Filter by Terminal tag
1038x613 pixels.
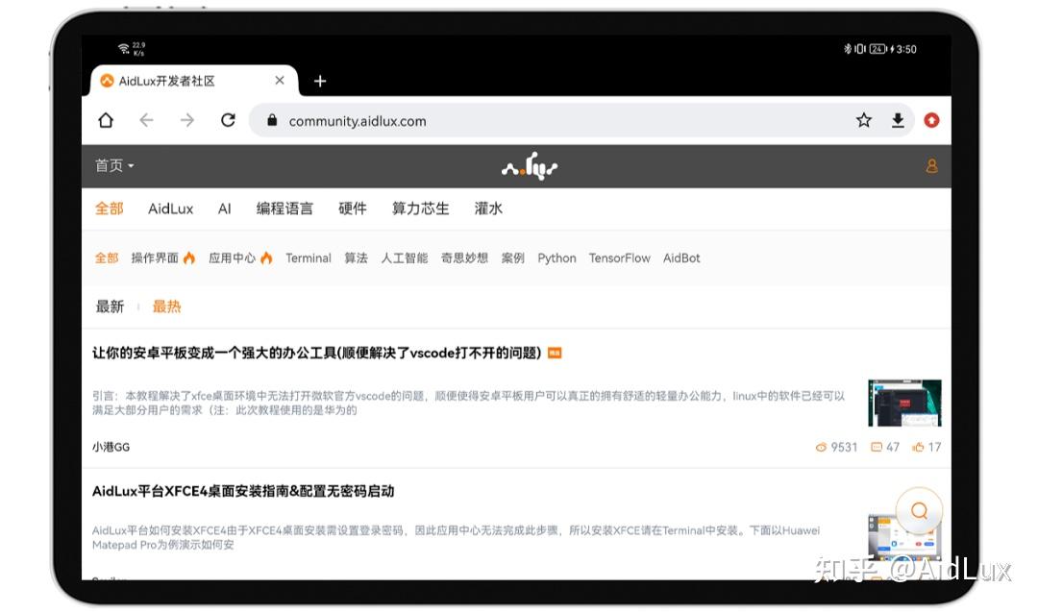coord(309,258)
